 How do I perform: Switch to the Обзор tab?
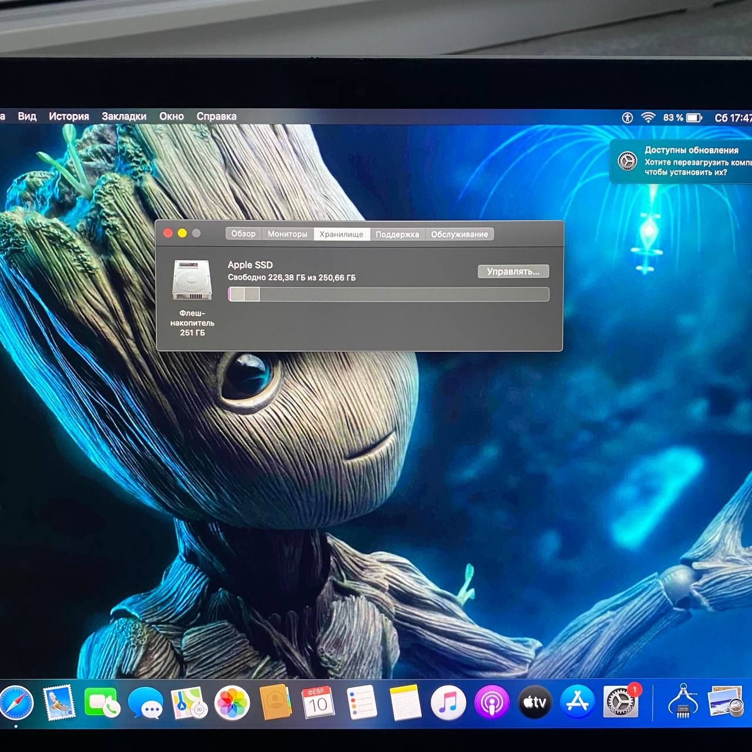click(243, 234)
